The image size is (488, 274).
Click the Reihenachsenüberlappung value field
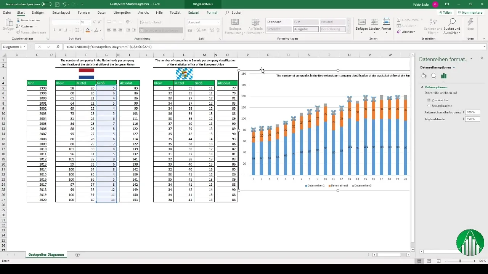(x=472, y=112)
